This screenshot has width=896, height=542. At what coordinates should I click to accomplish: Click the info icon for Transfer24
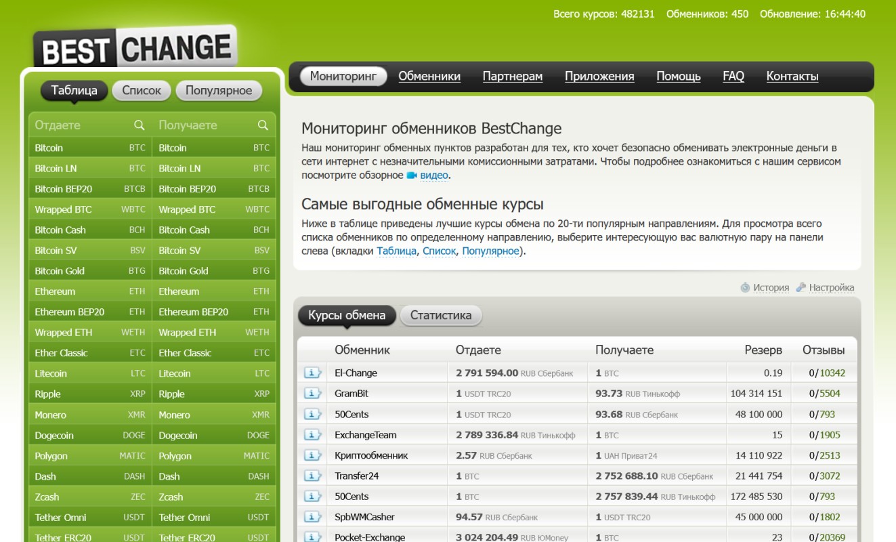(312, 476)
